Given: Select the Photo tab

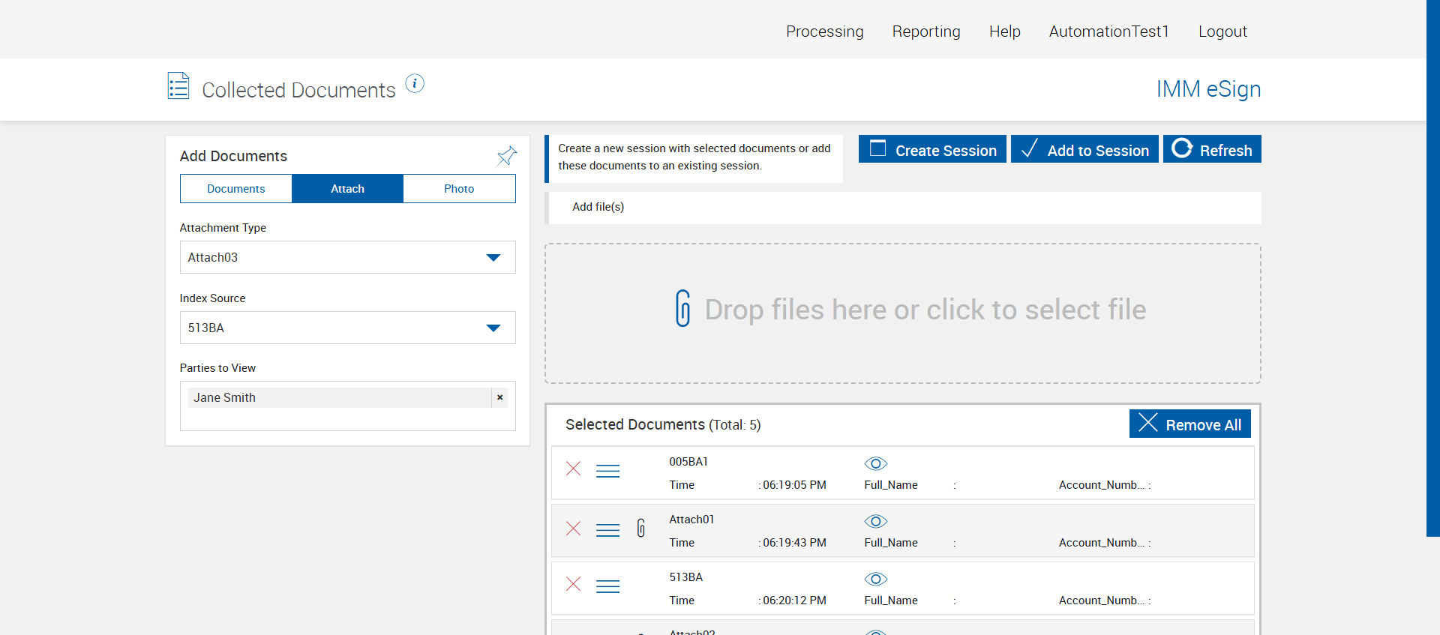Looking at the screenshot, I should 459,189.
